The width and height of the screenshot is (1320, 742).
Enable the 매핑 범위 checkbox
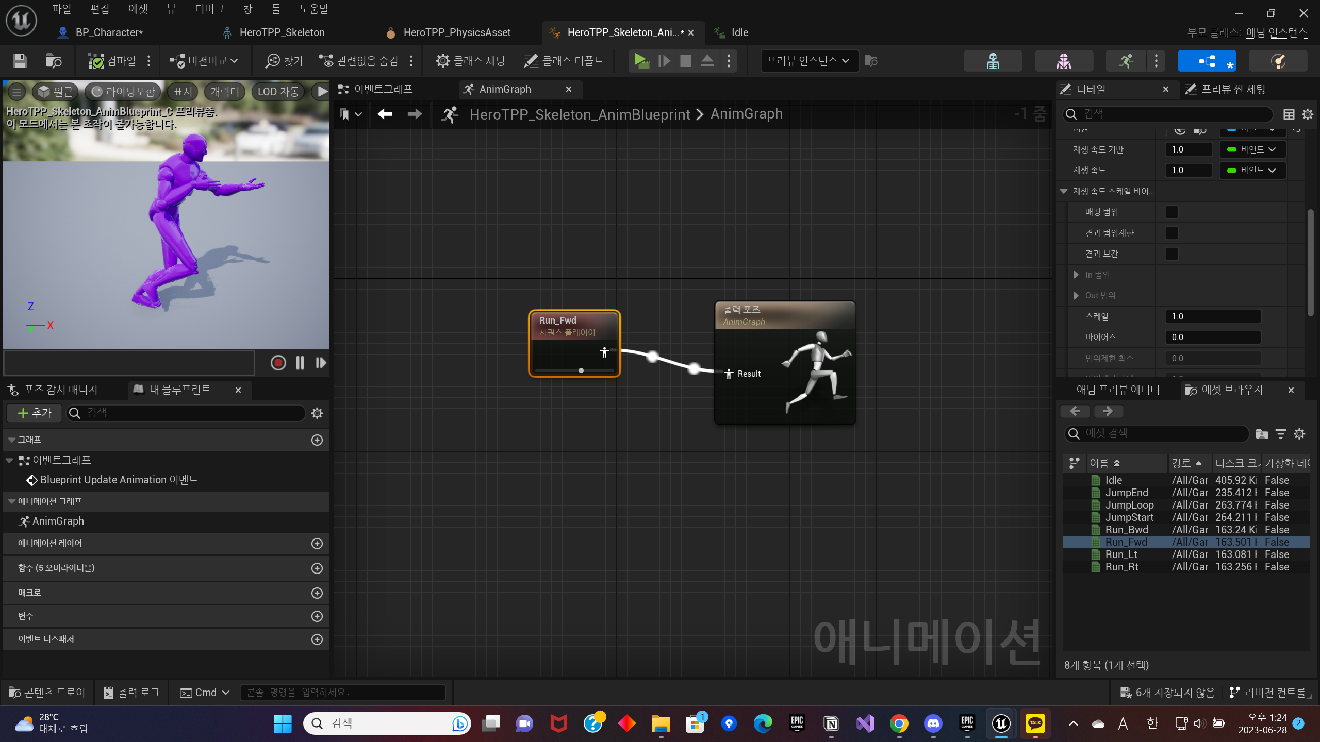pos(1171,212)
